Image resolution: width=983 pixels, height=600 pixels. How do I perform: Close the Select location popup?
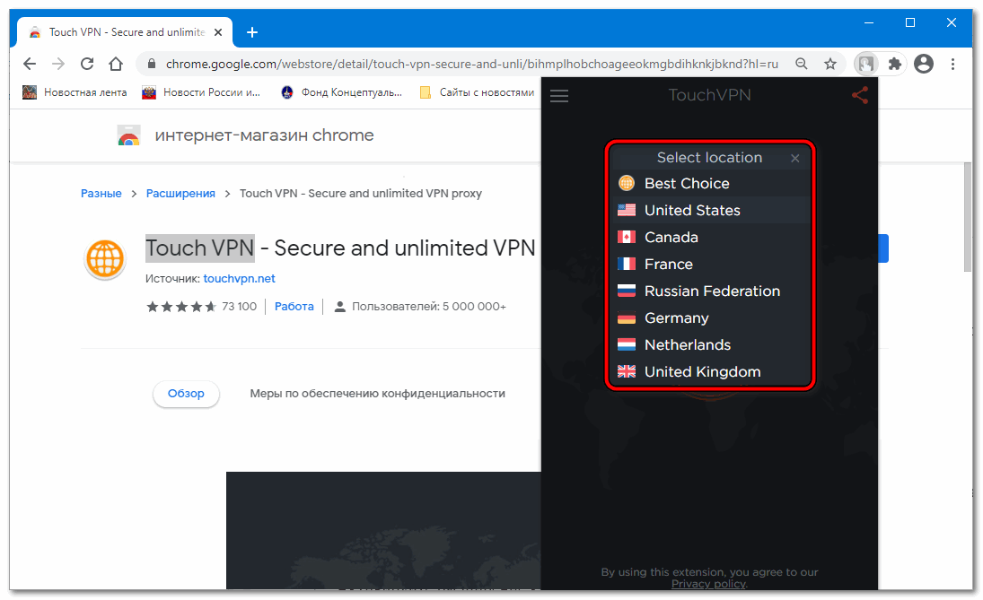click(x=794, y=159)
